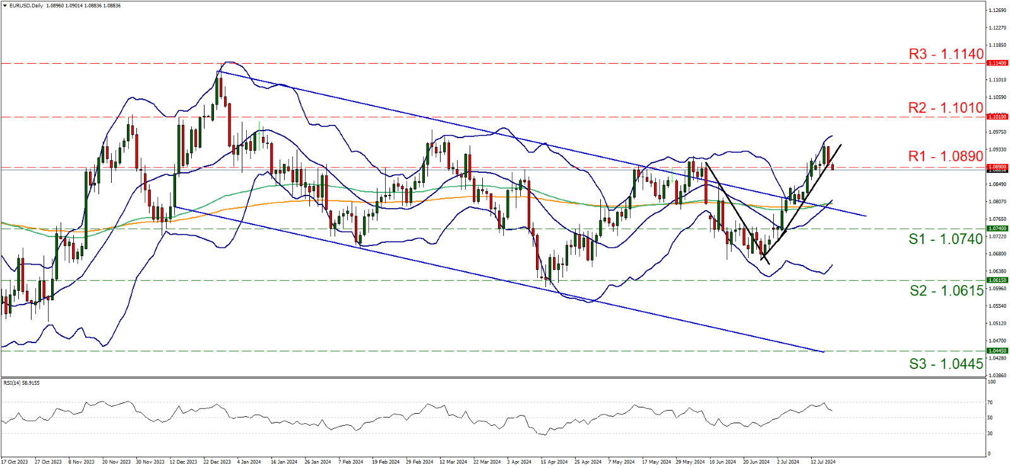Screen dimensions: 1010x468
Task: Click the RSI axis value 100
Action: (992, 382)
